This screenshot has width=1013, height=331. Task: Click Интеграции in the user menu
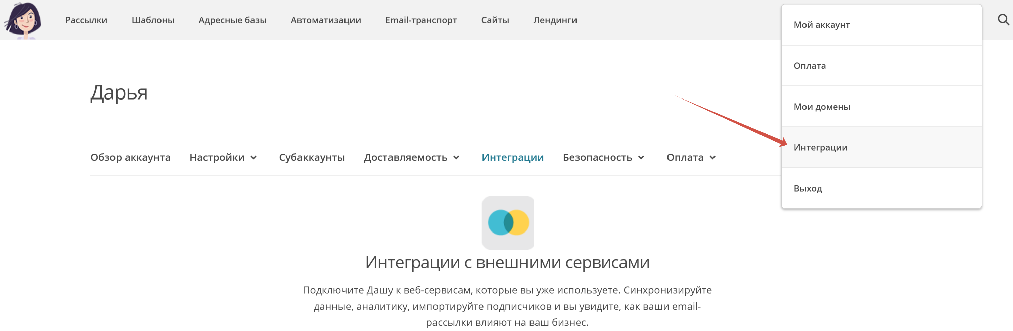pos(820,147)
